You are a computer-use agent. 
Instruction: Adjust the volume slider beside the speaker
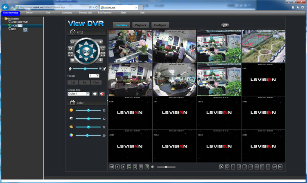point(166,167)
